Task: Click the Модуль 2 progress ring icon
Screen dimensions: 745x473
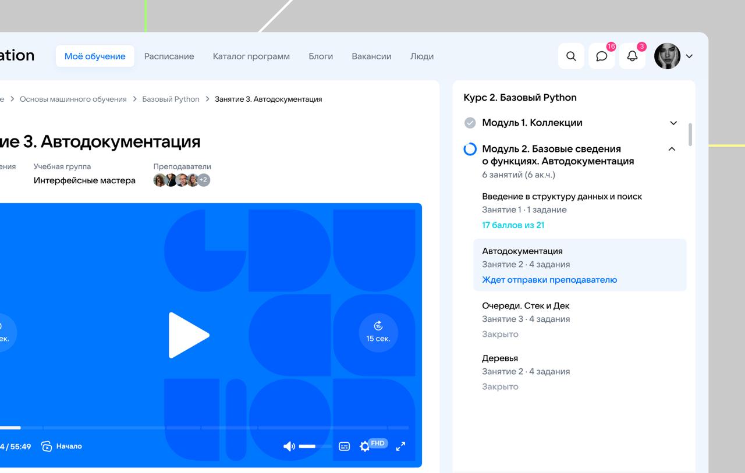Action: [470, 150]
